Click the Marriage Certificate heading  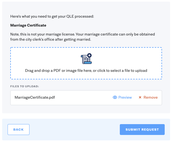(28, 25)
